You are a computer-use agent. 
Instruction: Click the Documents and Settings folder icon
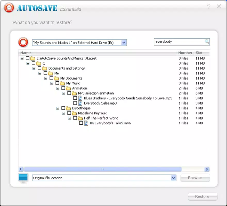pyautogui.click(x=45, y=68)
